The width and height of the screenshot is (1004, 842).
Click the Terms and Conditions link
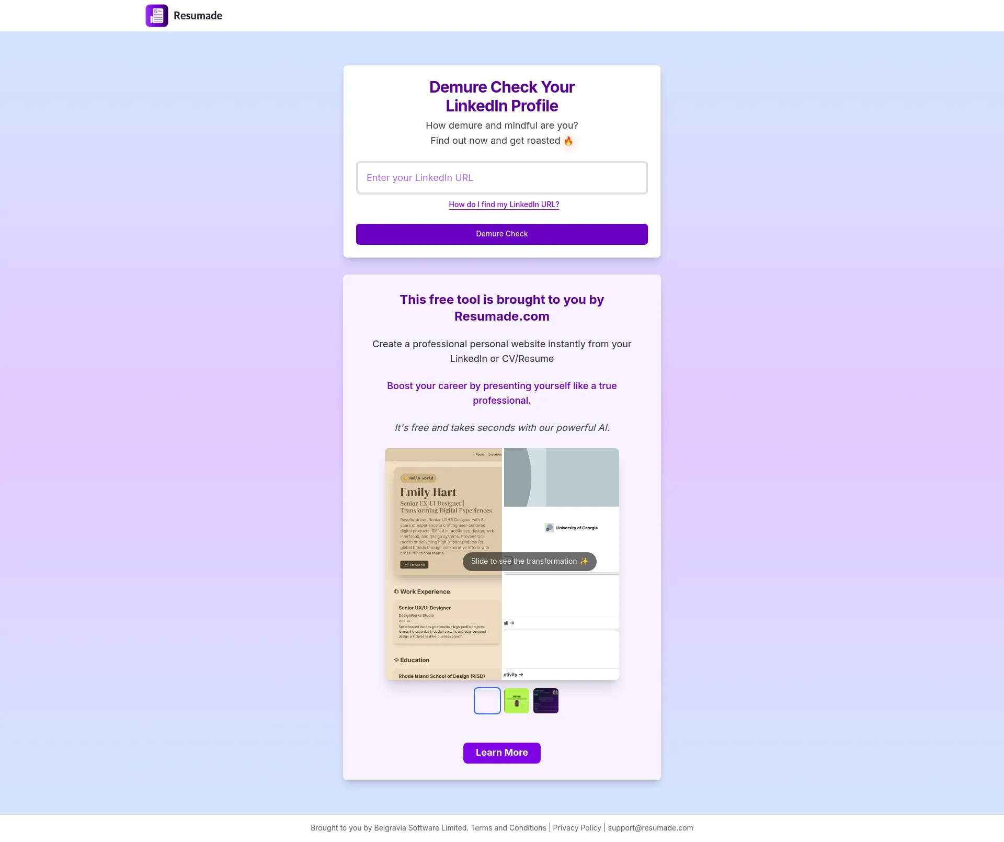(508, 828)
